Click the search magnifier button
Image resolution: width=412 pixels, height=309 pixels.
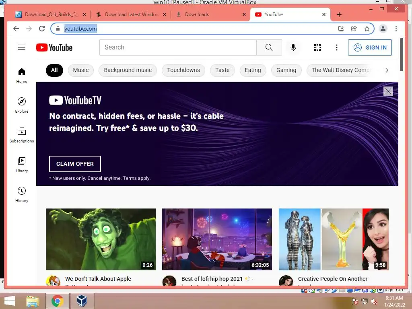pos(269,47)
